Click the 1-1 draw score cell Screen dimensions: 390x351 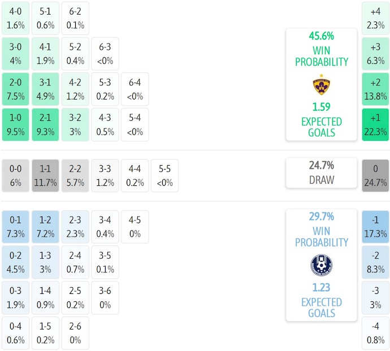(46, 176)
